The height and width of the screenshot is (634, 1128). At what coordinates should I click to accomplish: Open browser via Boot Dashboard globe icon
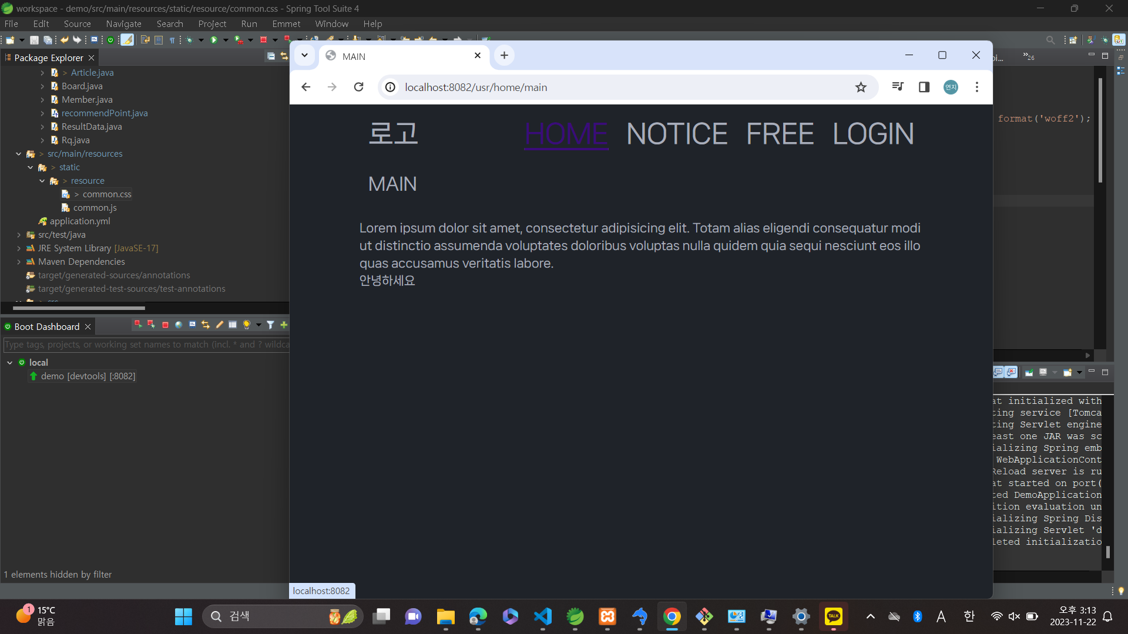pyautogui.click(x=179, y=325)
